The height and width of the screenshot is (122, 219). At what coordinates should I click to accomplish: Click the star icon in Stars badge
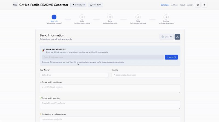[x=73, y=5]
